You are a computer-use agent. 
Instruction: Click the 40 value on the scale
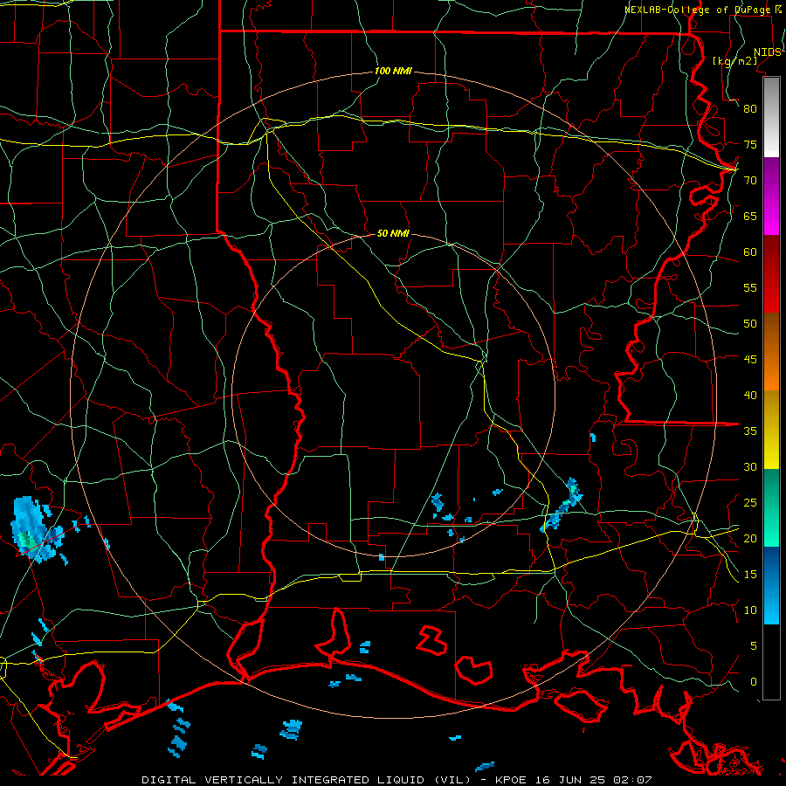(750, 395)
